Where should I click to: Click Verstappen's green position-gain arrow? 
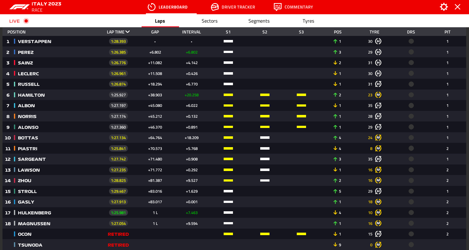click(x=335, y=41)
